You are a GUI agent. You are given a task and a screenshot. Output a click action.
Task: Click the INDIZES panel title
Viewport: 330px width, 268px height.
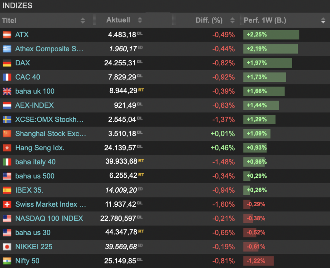coord(17,6)
